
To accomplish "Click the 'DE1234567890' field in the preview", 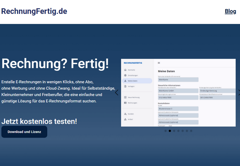I will click(x=217, y=98).
